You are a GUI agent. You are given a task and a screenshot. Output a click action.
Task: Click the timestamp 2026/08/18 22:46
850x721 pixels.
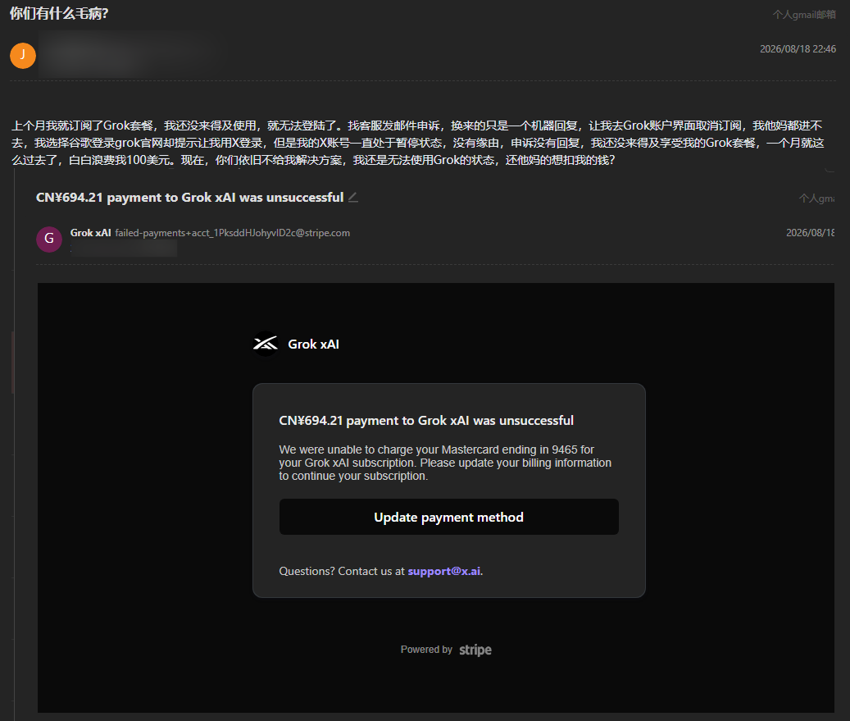798,49
